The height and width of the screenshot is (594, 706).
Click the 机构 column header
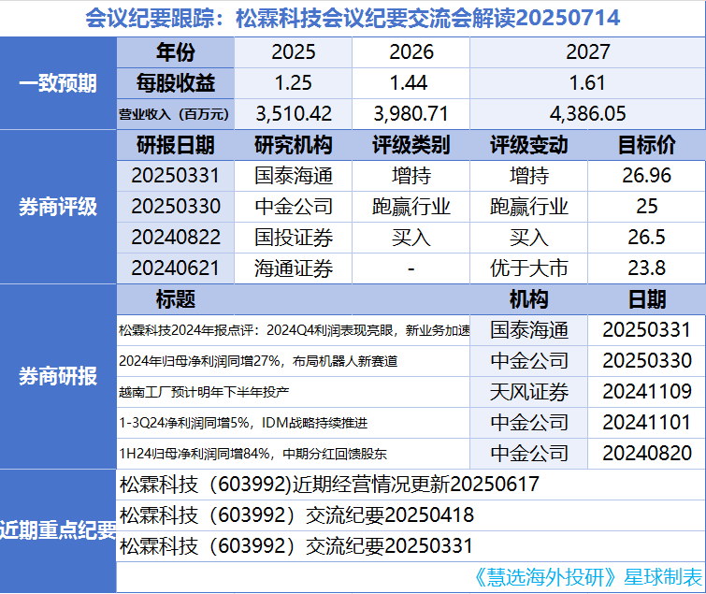(529, 299)
